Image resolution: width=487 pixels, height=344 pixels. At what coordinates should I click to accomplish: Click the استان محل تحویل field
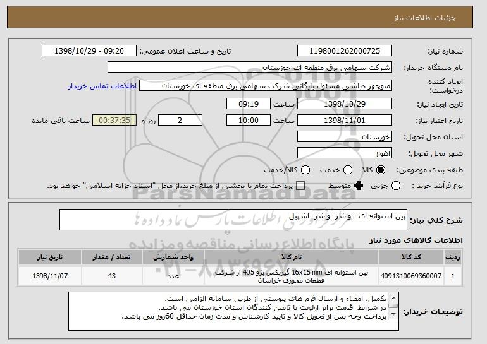[344, 137]
